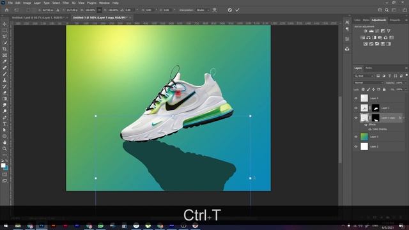Screen dimensions: 409x230
Task: Select the Crop tool
Action: (x=4, y=49)
